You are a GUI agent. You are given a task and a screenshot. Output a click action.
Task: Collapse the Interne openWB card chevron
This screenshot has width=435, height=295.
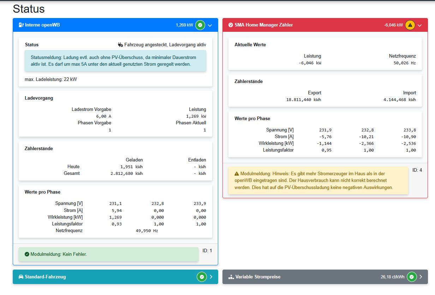210,25
